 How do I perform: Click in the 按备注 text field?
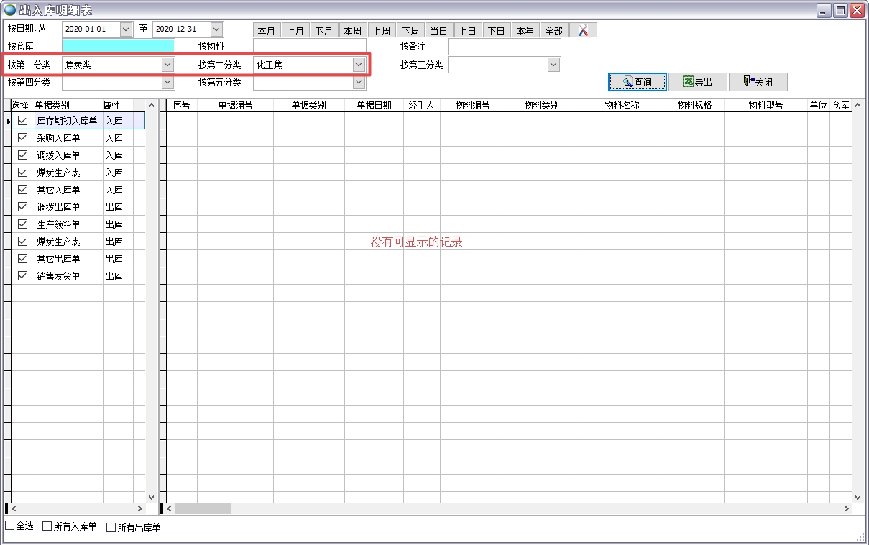pos(504,46)
